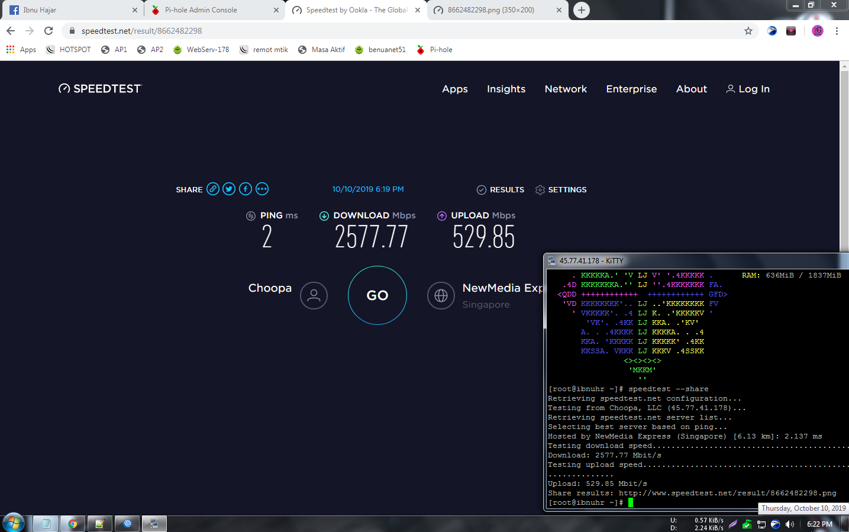The width and height of the screenshot is (849, 532).
Task: Go back to previous page
Action: (11, 31)
